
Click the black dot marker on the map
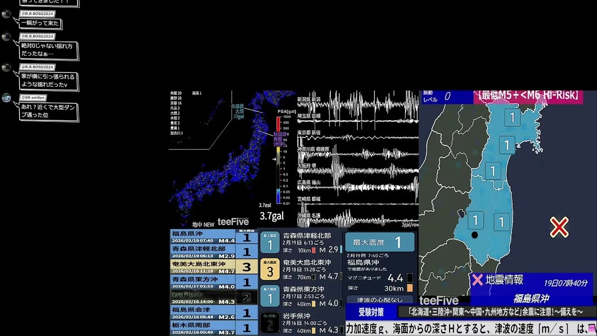474,235
